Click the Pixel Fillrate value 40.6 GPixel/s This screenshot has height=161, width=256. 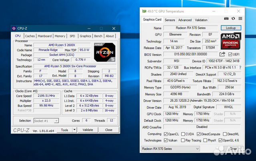tap(176, 80)
